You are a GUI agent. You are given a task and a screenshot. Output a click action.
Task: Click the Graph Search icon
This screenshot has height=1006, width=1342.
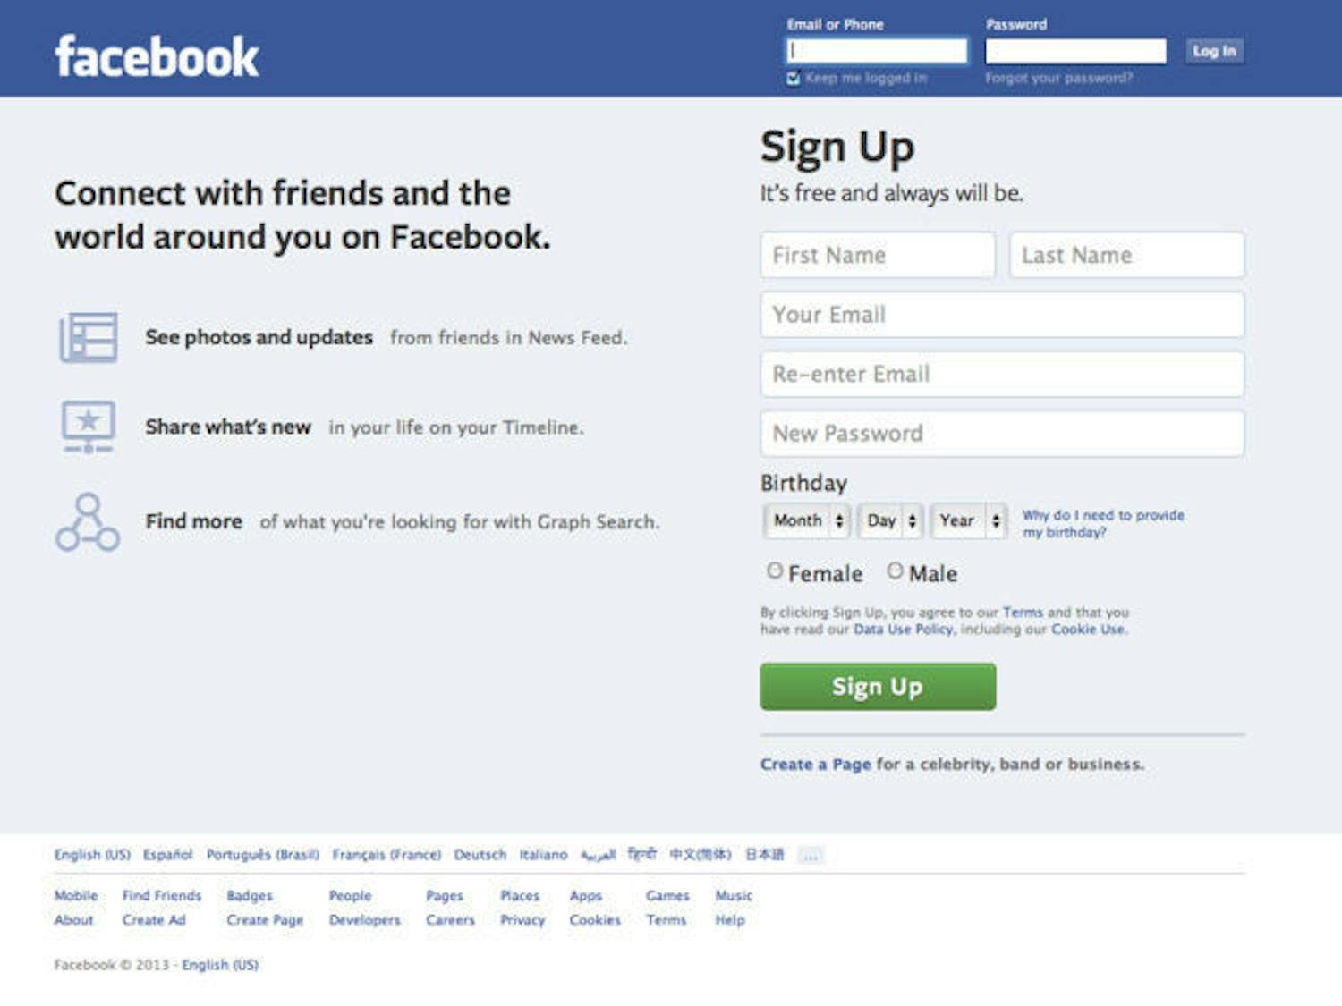click(x=88, y=521)
